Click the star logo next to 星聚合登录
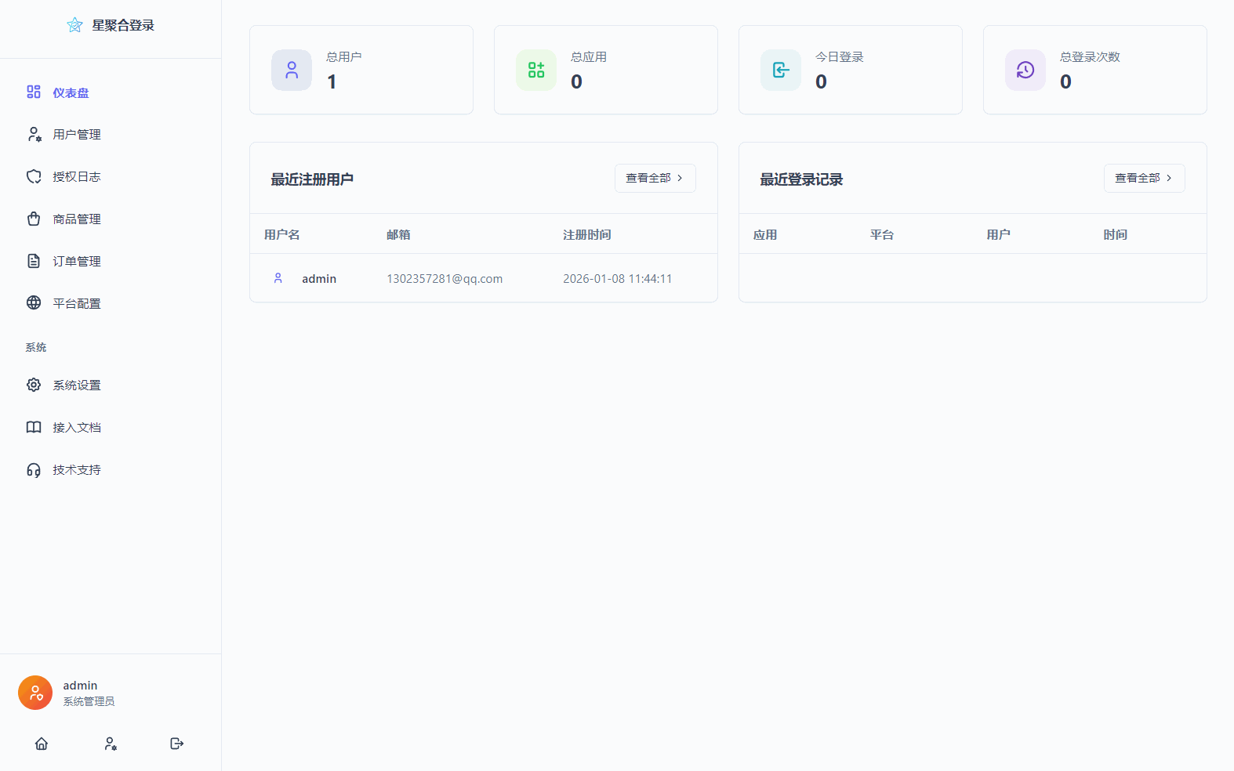 tap(74, 25)
